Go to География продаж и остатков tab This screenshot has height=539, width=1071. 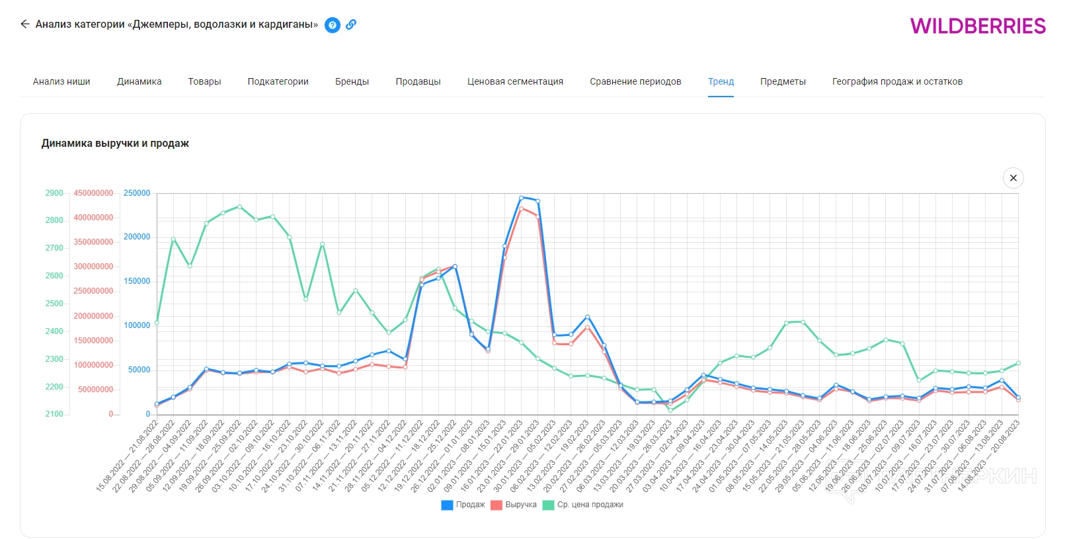[x=897, y=81]
